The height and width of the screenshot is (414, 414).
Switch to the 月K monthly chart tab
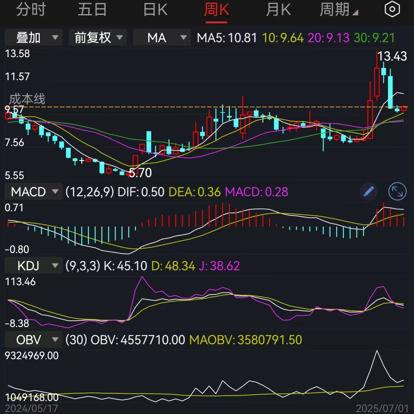click(x=278, y=9)
